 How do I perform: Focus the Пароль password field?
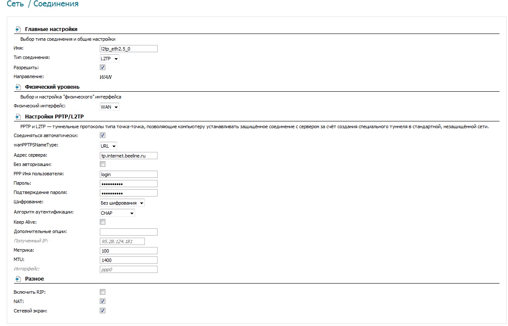coord(129,183)
